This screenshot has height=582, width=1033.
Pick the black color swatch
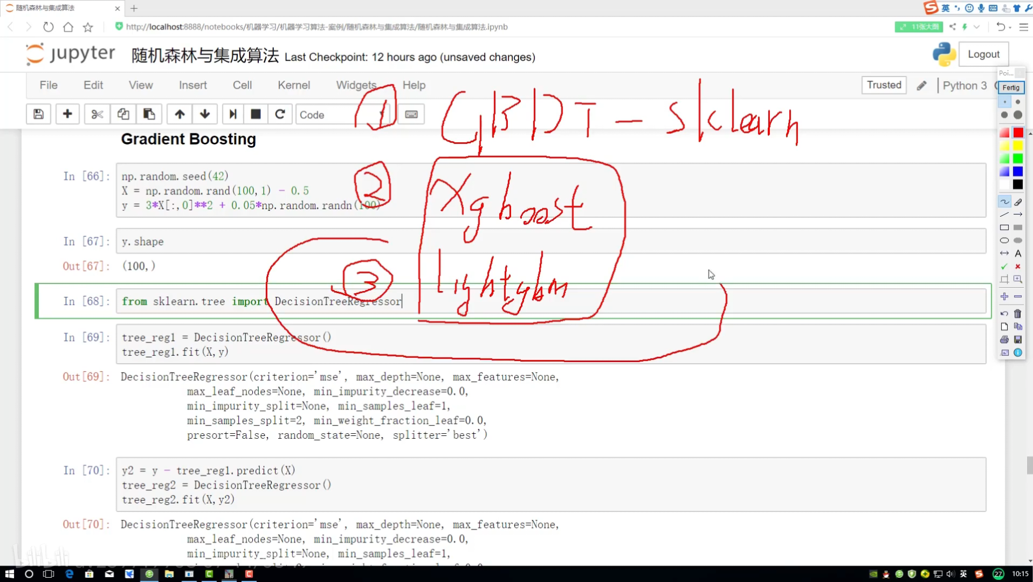(1018, 184)
